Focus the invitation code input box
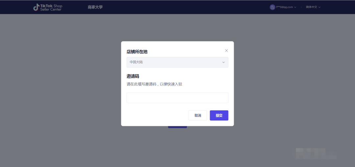355x167 pixels. (x=177, y=98)
